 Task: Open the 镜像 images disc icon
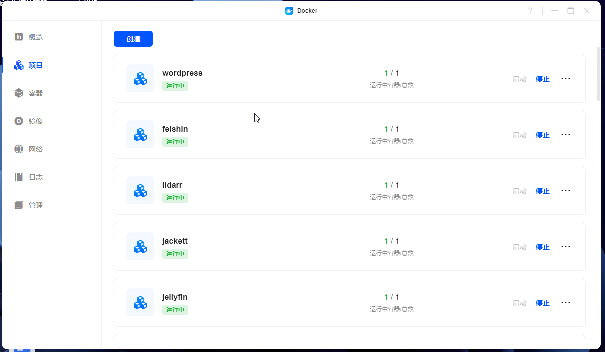[x=19, y=121]
